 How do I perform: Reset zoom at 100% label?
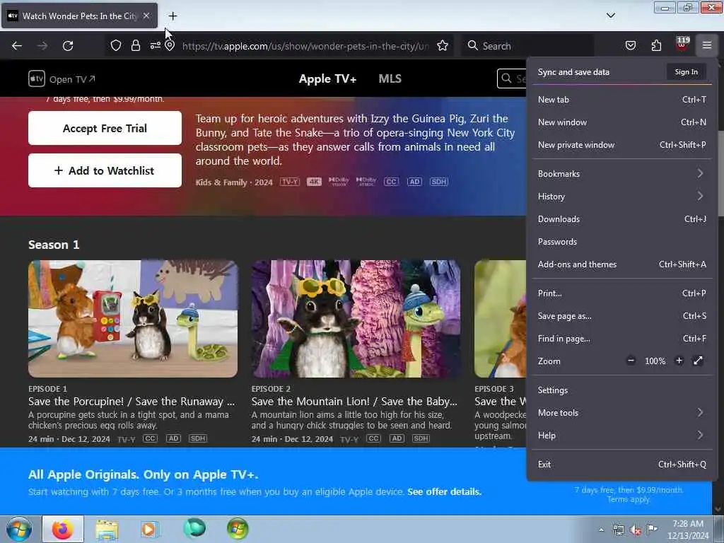pyautogui.click(x=655, y=361)
